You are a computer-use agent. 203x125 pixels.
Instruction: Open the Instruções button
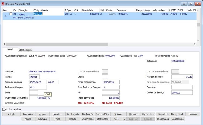pyautogui.click(x=28, y=114)
